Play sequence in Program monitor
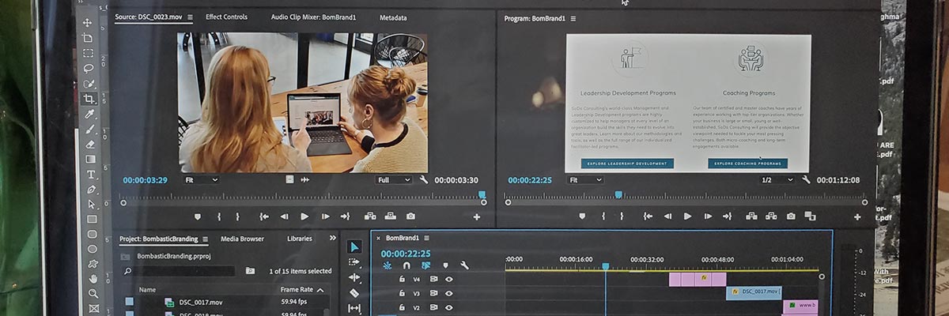 coord(688,216)
